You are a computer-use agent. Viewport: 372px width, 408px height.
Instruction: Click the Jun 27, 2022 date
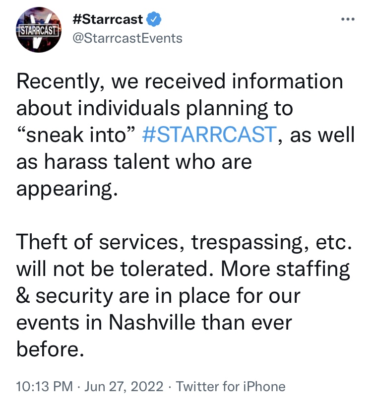[x=124, y=387]
